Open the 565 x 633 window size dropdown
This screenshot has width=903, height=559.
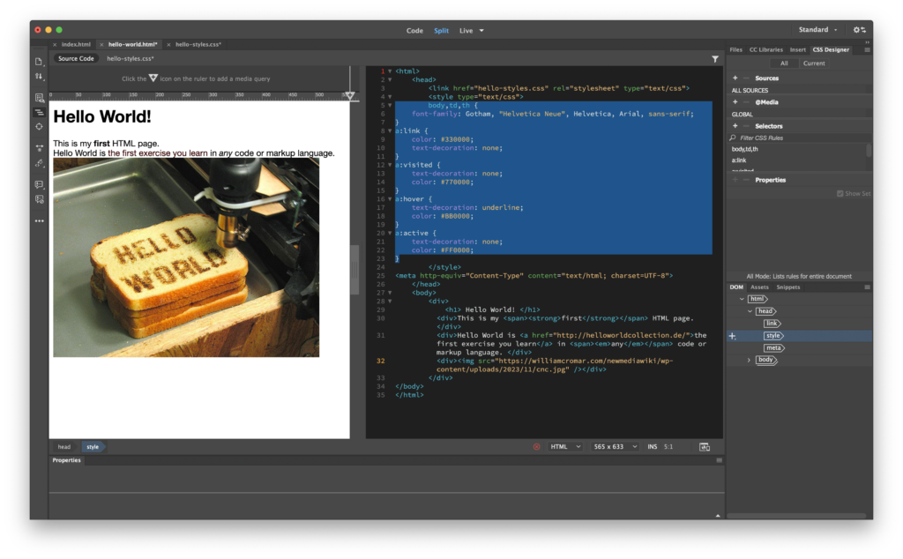(x=615, y=447)
